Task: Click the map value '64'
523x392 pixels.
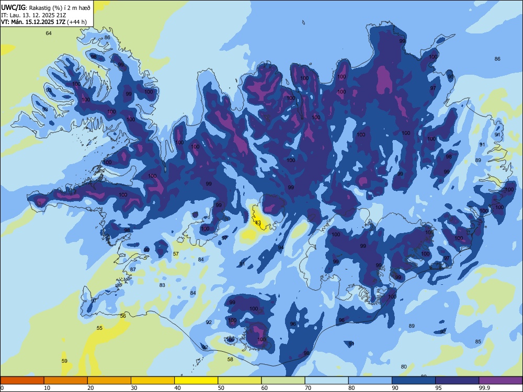Action: pyautogui.click(x=49, y=33)
